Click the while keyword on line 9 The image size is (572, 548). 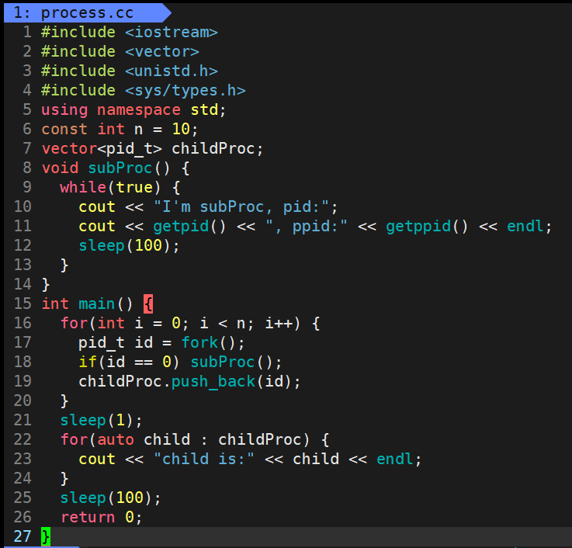click(x=83, y=187)
